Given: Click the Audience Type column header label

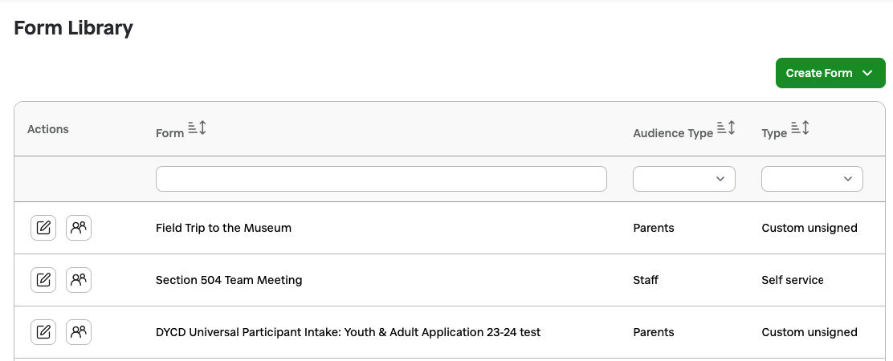Looking at the screenshot, I should coord(673,133).
